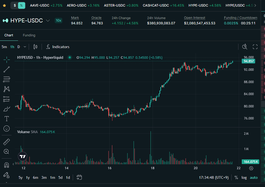Click the TradingView logo
Viewport: 265px width, 187px height.
pyautogui.click(x=23, y=157)
